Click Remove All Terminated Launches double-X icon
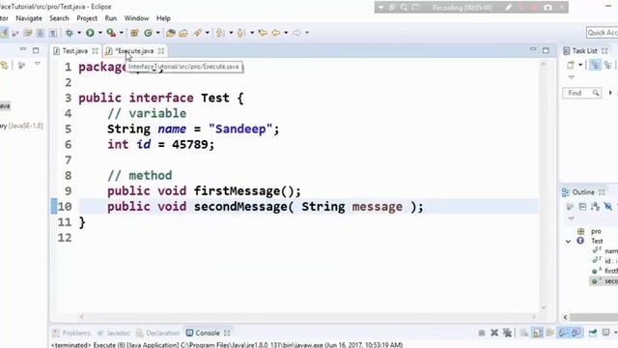618x348 pixels. (x=507, y=333)
